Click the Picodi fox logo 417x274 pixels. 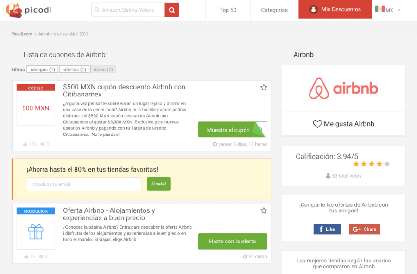click(14, 10)
